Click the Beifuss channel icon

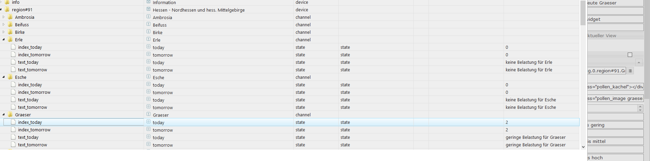pyautogui.click(x=148, y=24)
